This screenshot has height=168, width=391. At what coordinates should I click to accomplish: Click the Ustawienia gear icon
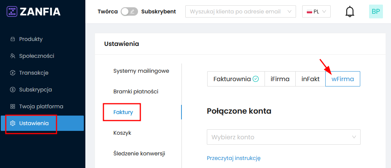(x=12, y=123)
